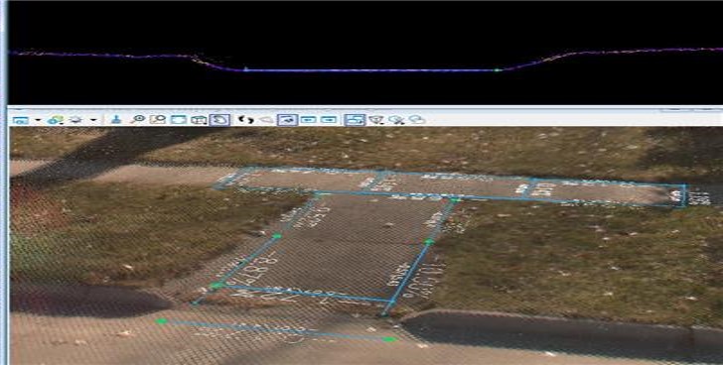The image size is (723, 365).
Task: Open dropdown arrow beside first view icon
Action: coord(38,120)
